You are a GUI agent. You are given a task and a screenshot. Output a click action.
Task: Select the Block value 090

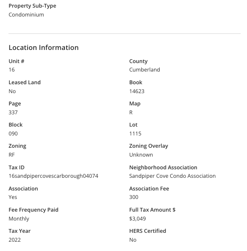pyautogui.click(x=13, y=133)
